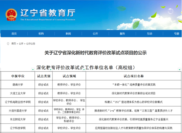Click the location pin breadcrumb icon
Image resolution: width=182 pixels, height=133 pixels.
tap(8, 44)
